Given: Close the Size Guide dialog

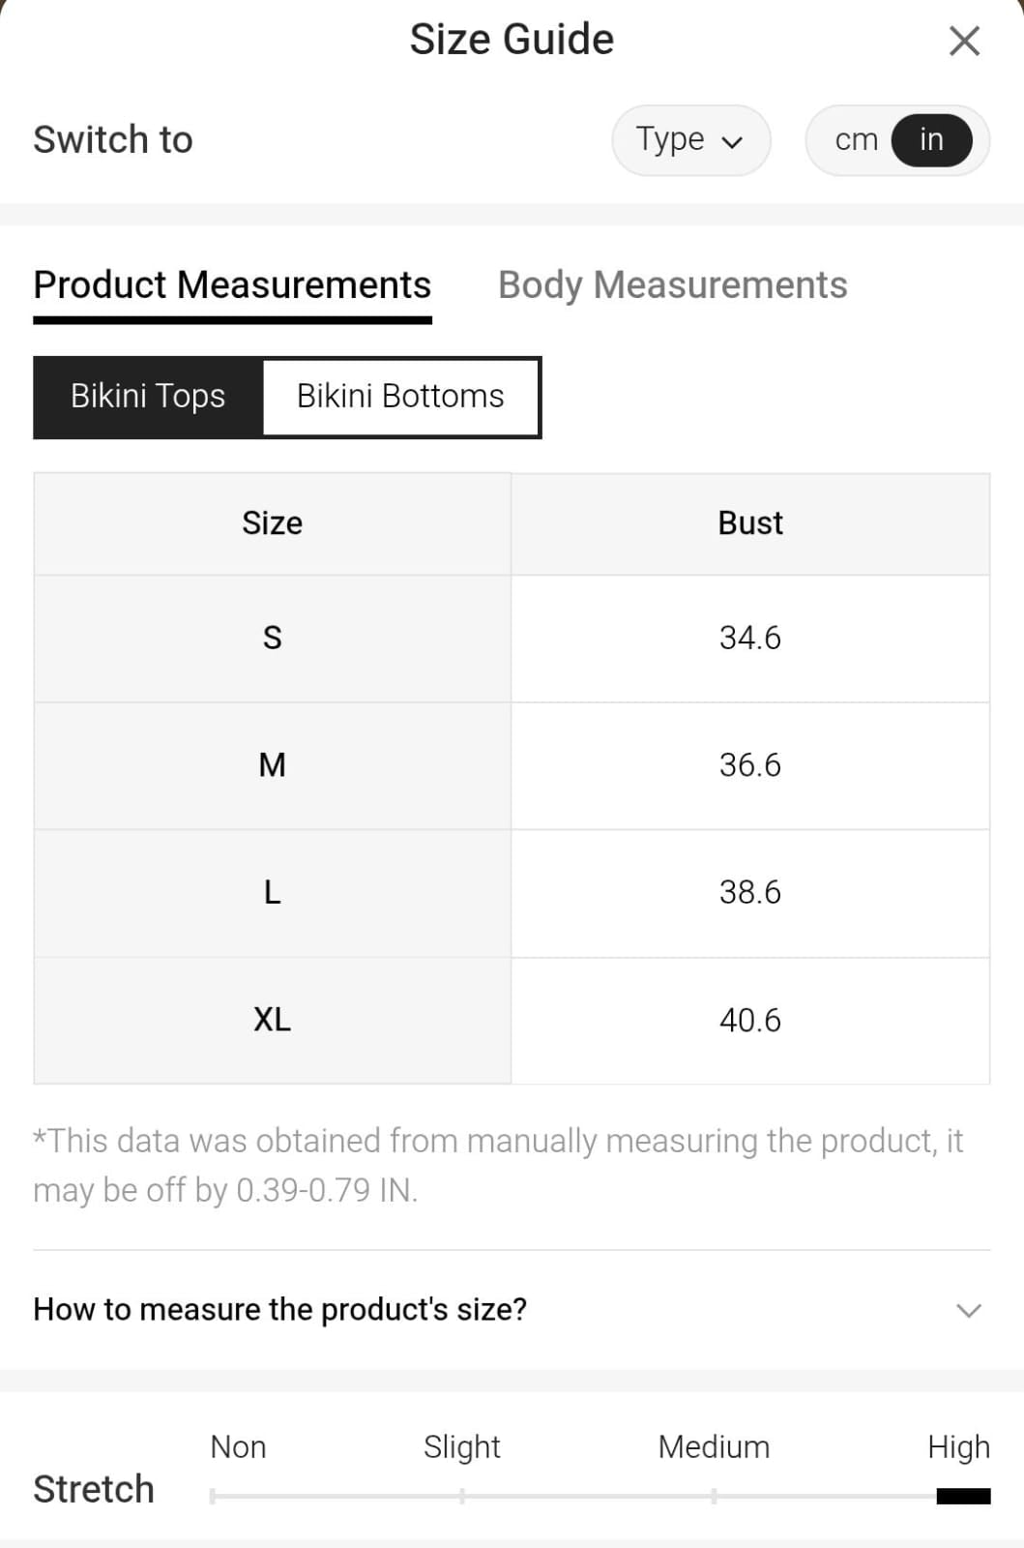Looking at the screenshot, I should coord(964,41).
